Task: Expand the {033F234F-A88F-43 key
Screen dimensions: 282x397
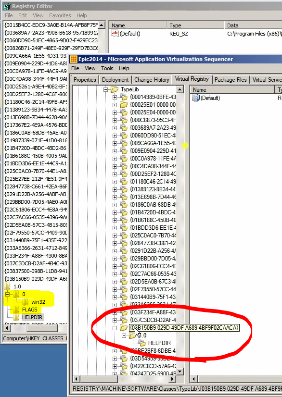Action: [x=115, y=312]
